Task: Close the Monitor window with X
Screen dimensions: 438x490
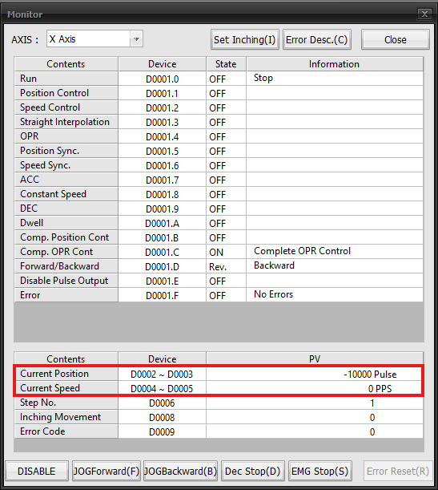Action: coord(424,14)
